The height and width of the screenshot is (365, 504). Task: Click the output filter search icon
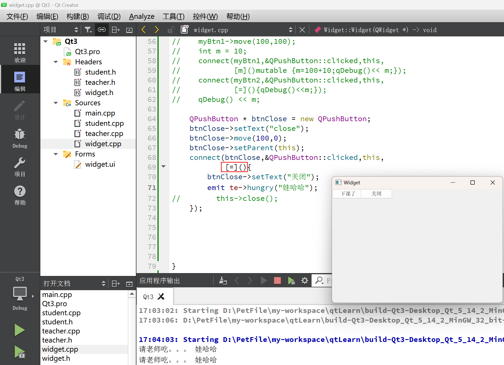[319, 281]
